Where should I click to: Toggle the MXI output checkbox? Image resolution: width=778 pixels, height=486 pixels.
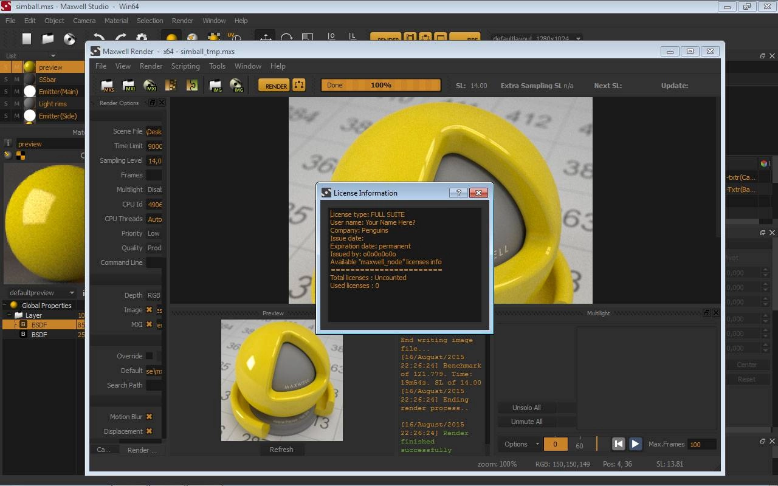(x=150, y=324)
